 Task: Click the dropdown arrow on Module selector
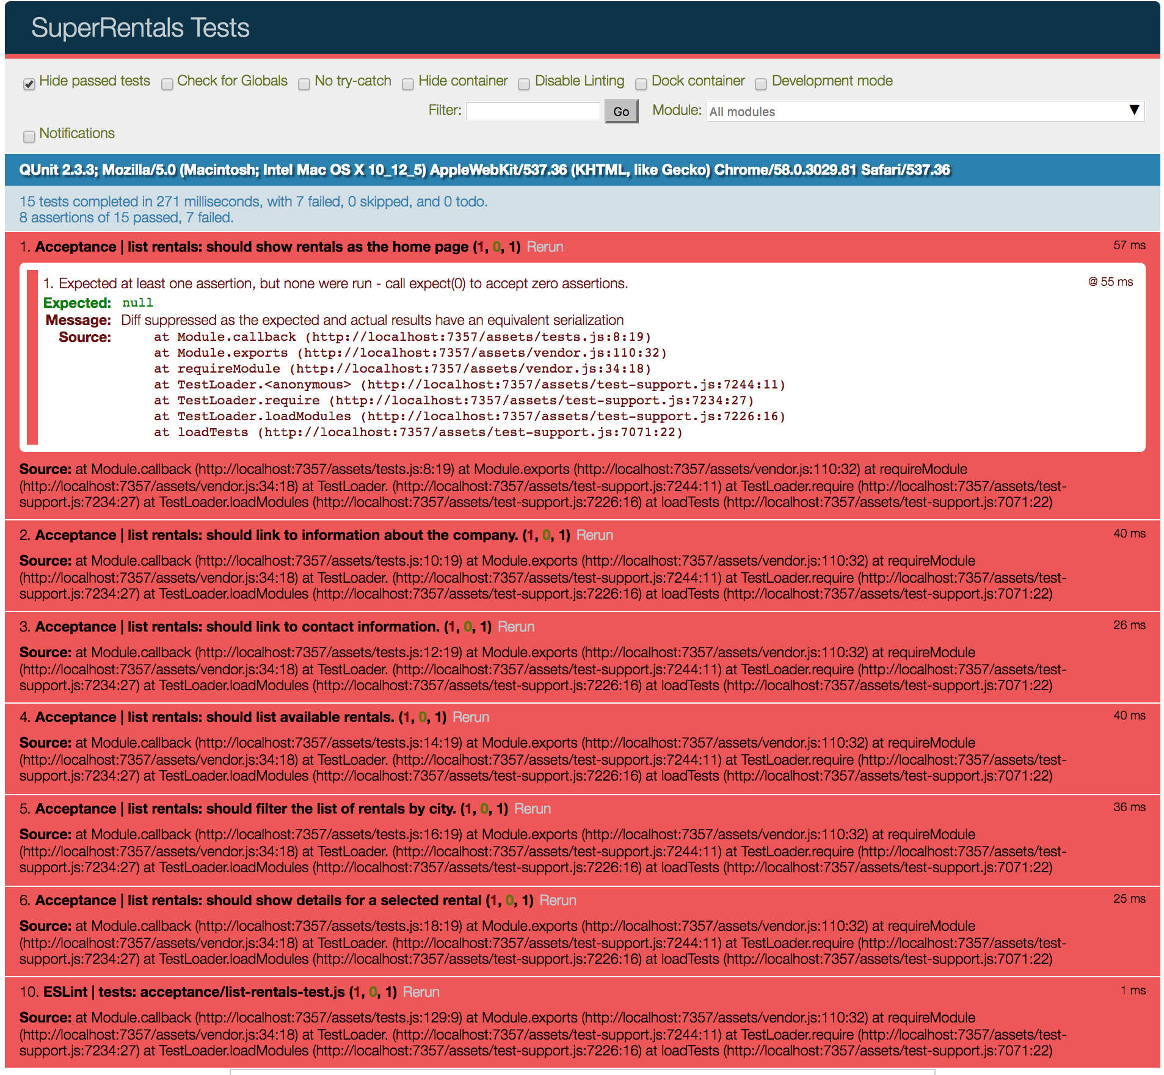click(1135, 111)
